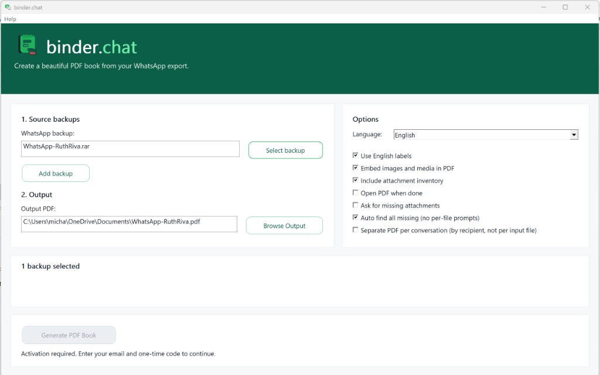Image resolution: width=600 pixels, height=375 pixels.
Task: Uncheck Include attachment inventory
Action: 356,180
